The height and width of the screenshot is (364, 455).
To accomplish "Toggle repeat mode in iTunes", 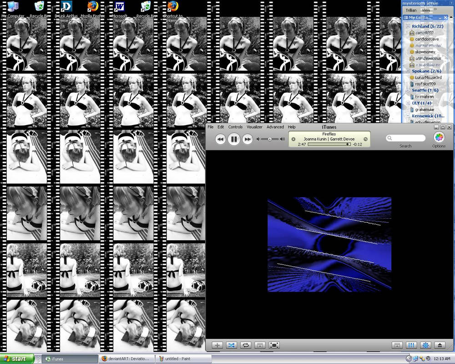I will 246,345.
